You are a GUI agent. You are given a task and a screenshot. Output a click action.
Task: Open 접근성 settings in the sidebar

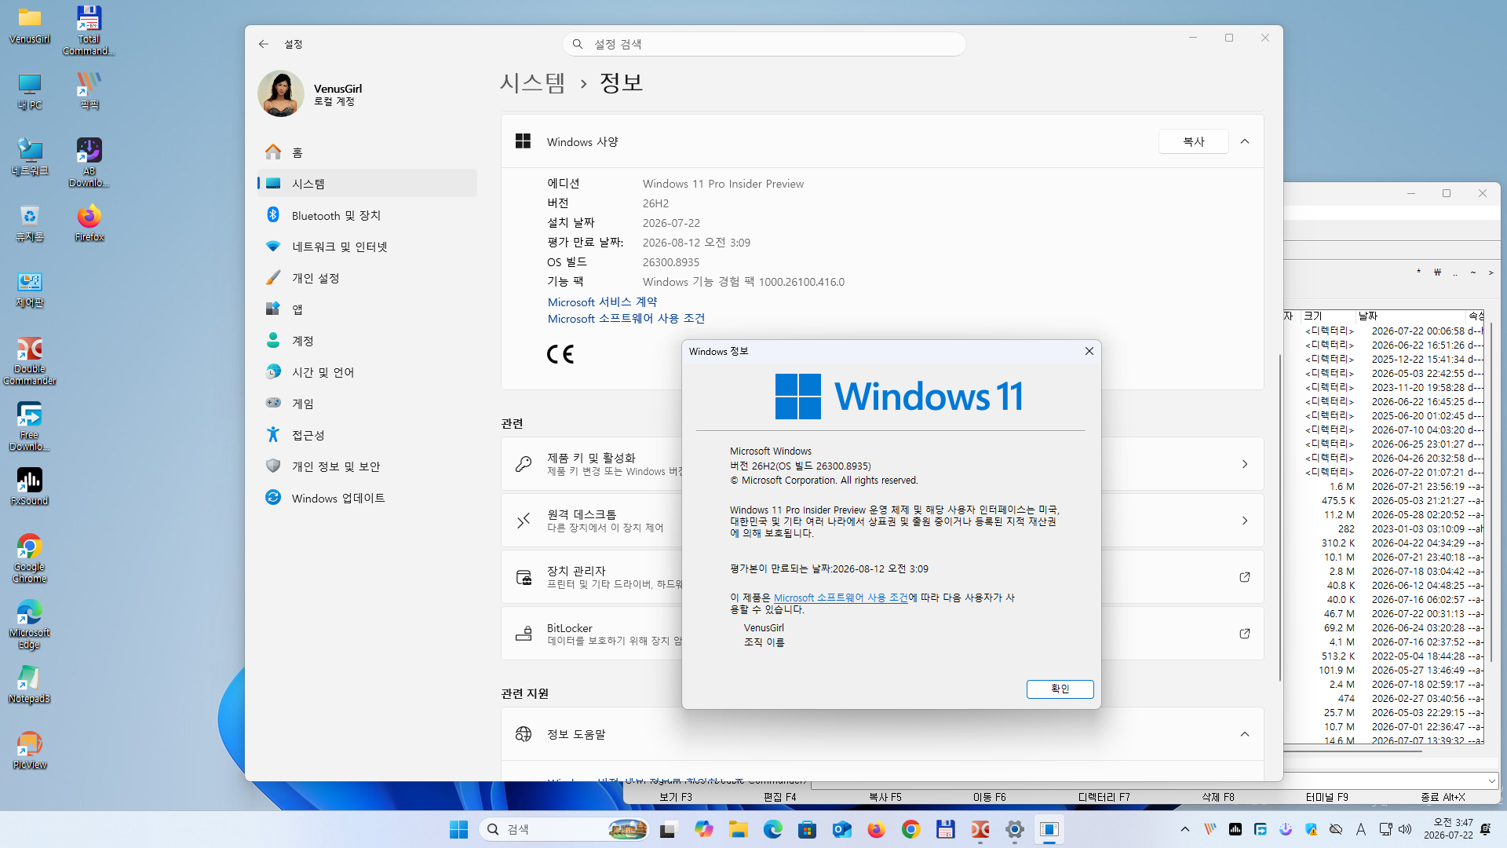pos(367,435)
